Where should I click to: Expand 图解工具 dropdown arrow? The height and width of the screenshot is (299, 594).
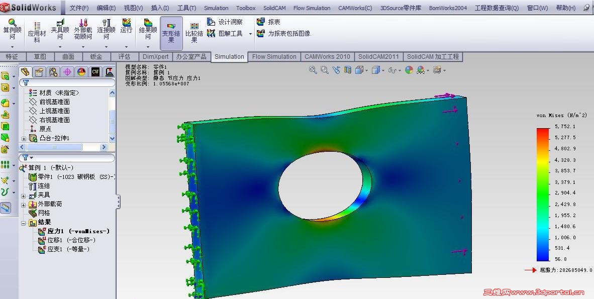point(250,34)
